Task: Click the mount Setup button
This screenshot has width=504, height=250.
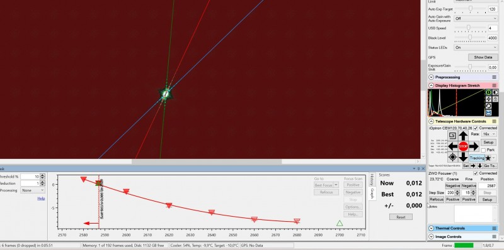Action: 489,143
